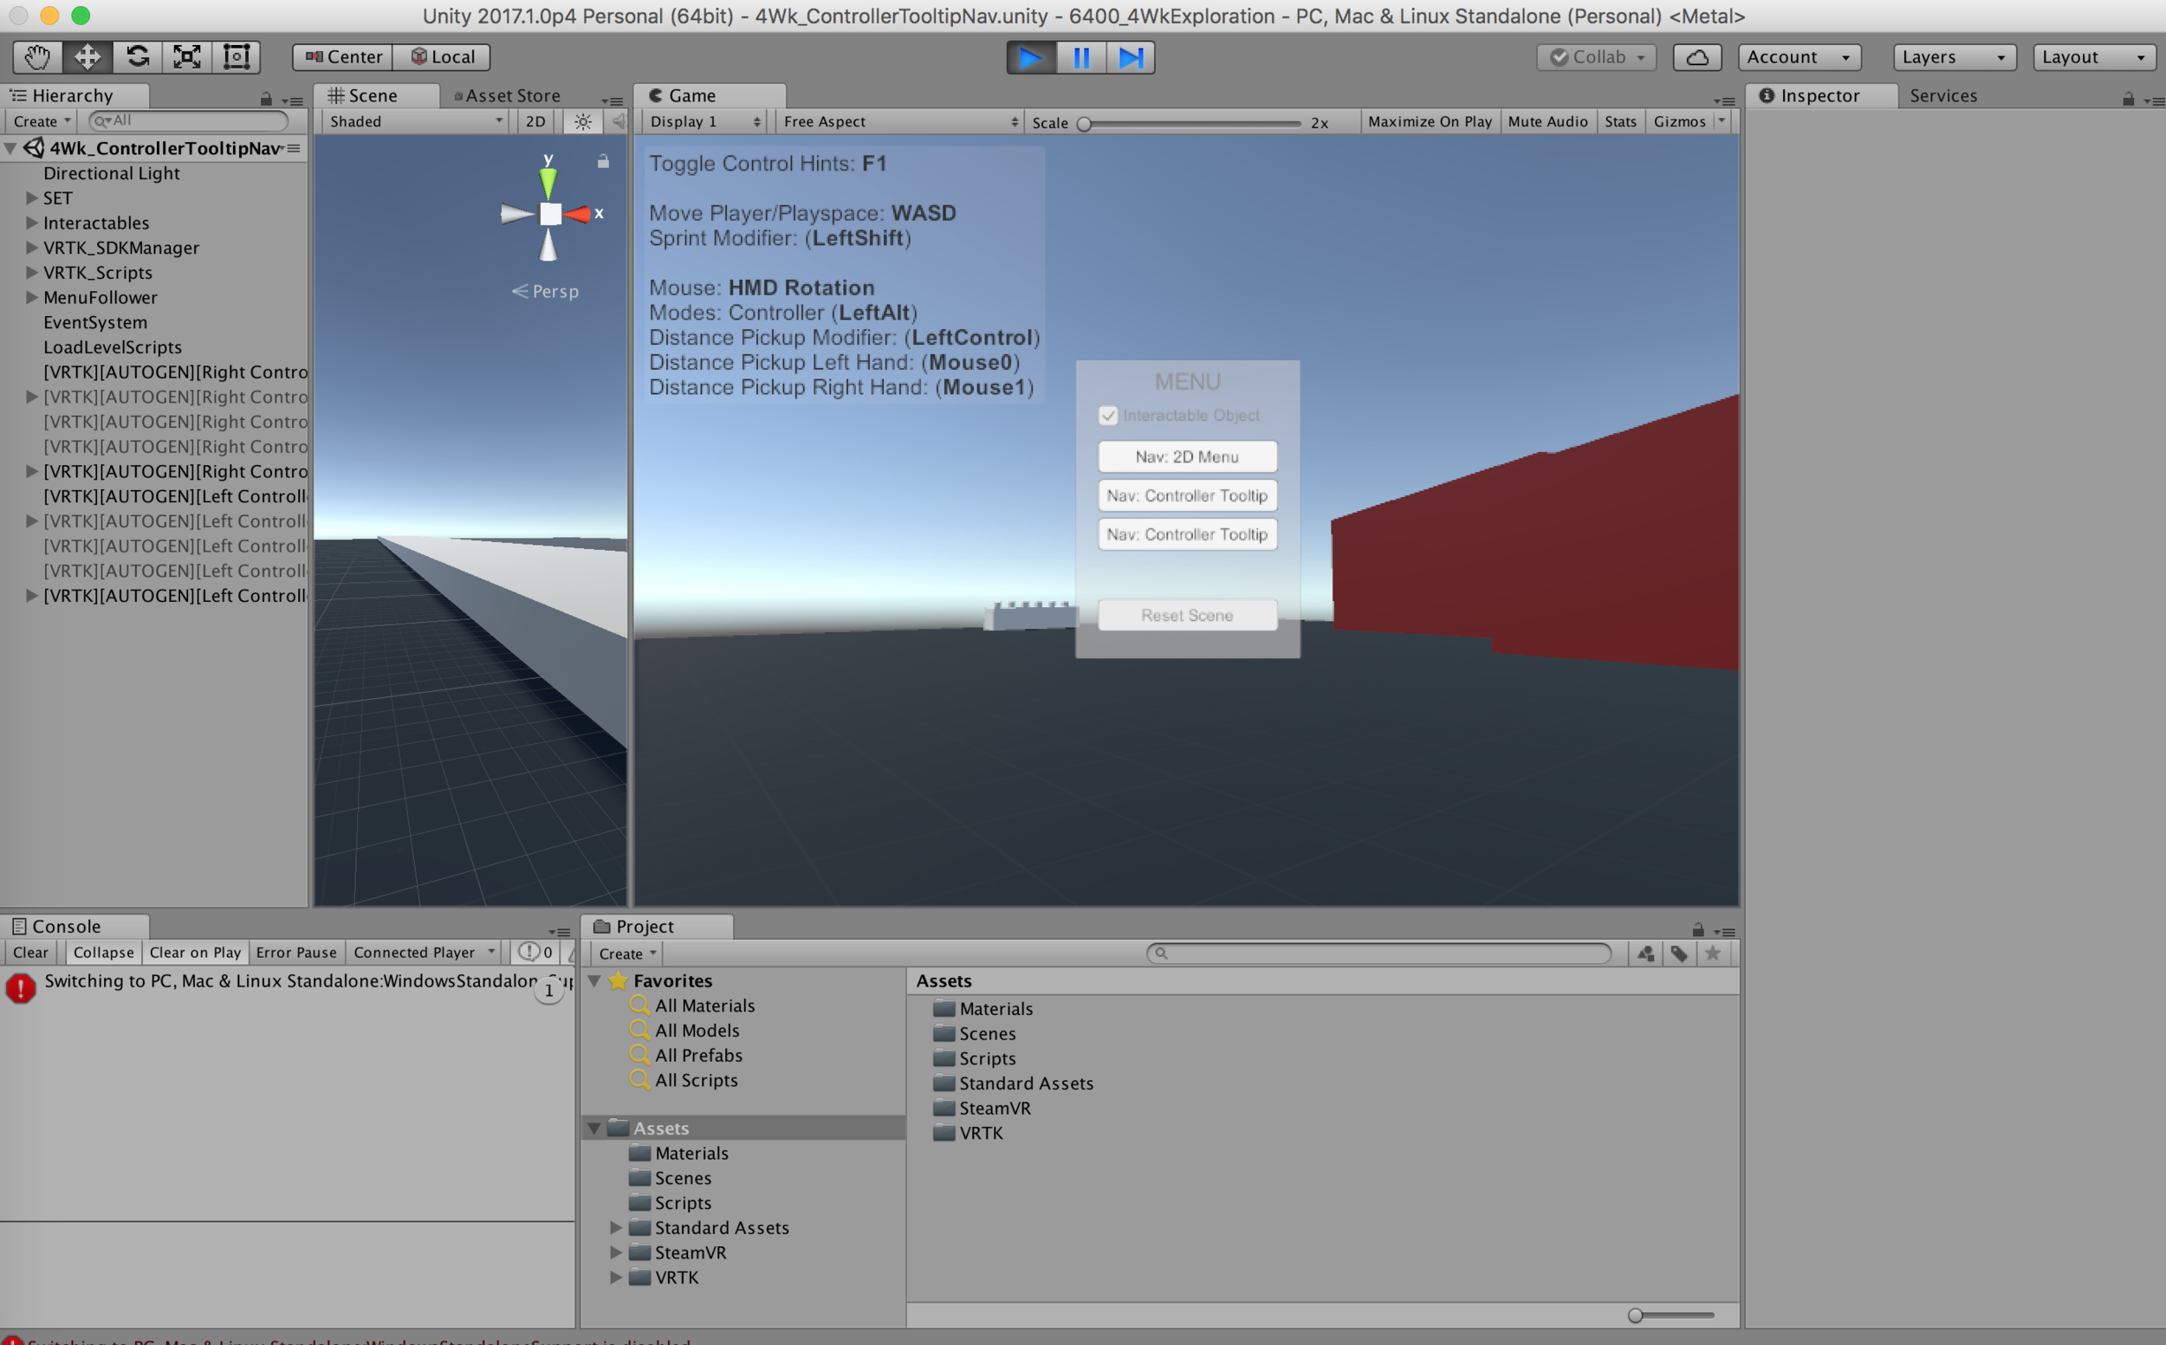The image size is (2166, 1345).
Task: Toggle Stats overlay
Action: coord(1619,121)
